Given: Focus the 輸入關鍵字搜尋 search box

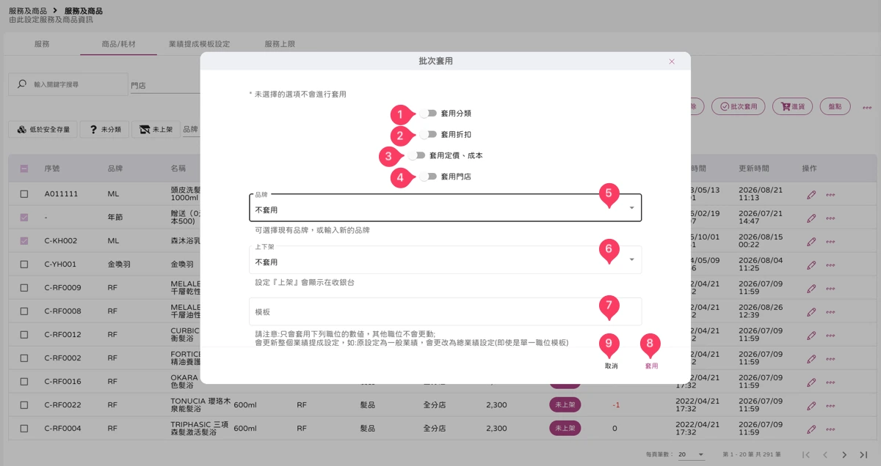Looking at the screenshot, I should coord(68,84).
